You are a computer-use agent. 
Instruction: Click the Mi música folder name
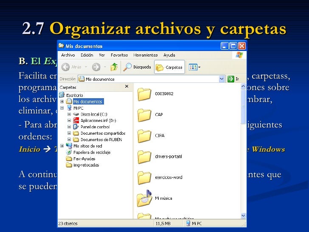coord(163,198)
